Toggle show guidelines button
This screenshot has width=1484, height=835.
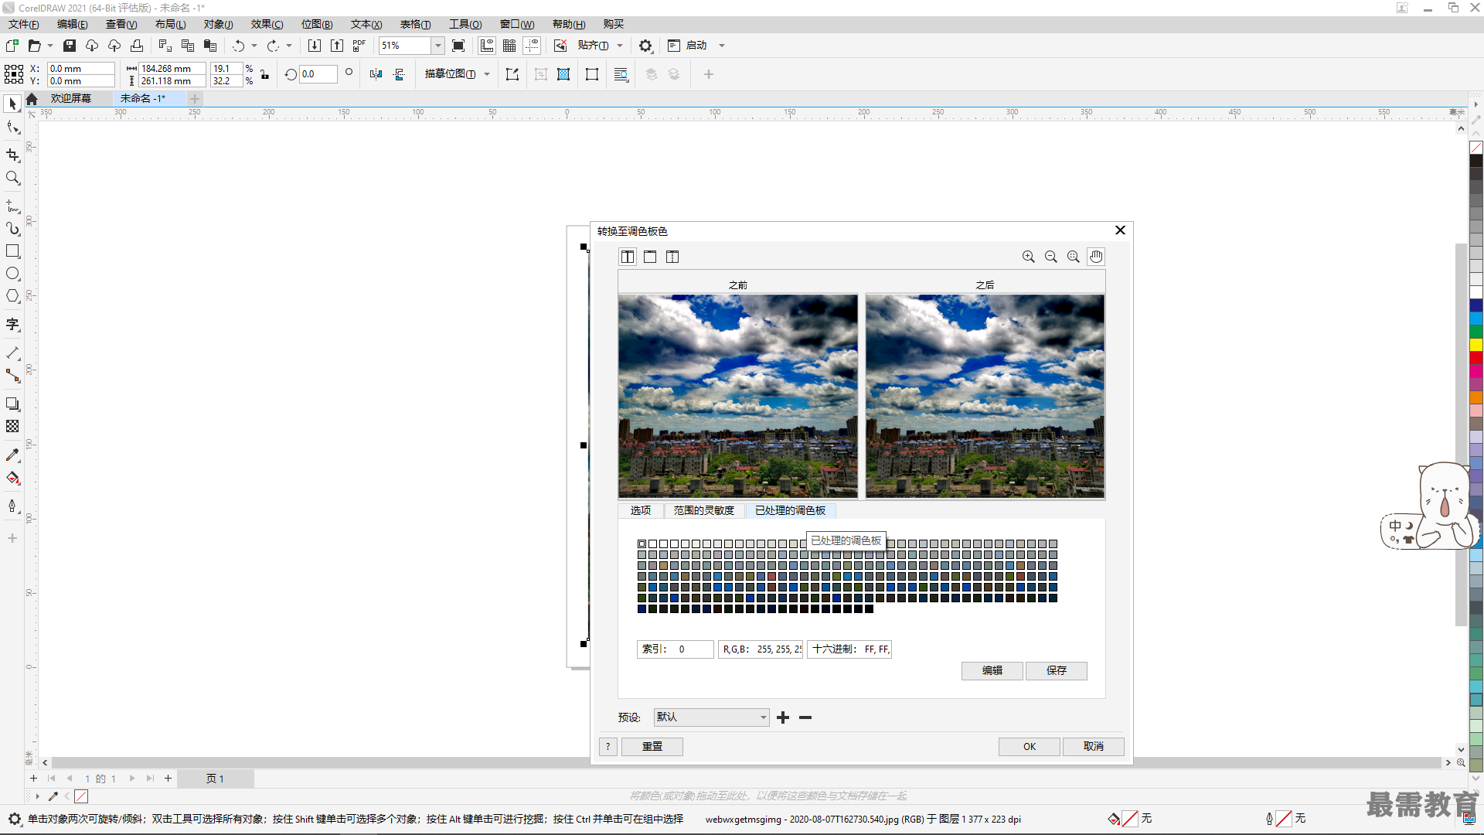tap(532, 46)
